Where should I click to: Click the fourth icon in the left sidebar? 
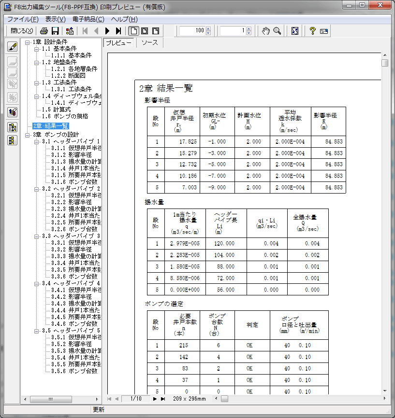(x=12, y=84)
